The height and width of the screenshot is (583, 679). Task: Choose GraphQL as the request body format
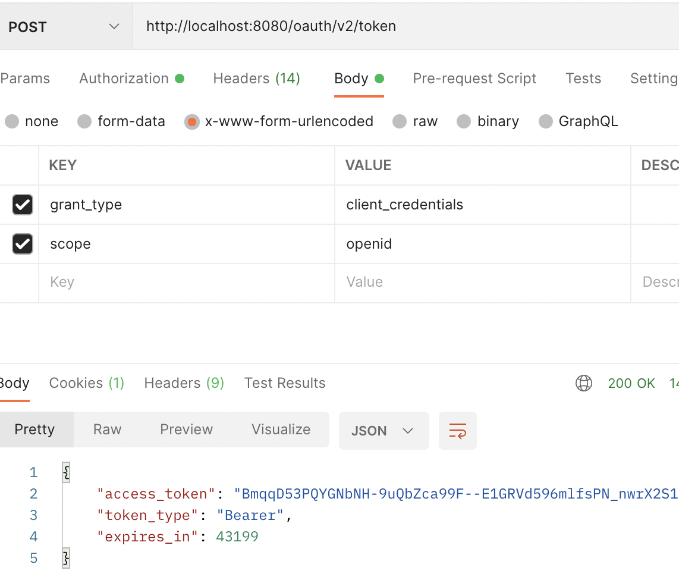(x=545, y=121)
